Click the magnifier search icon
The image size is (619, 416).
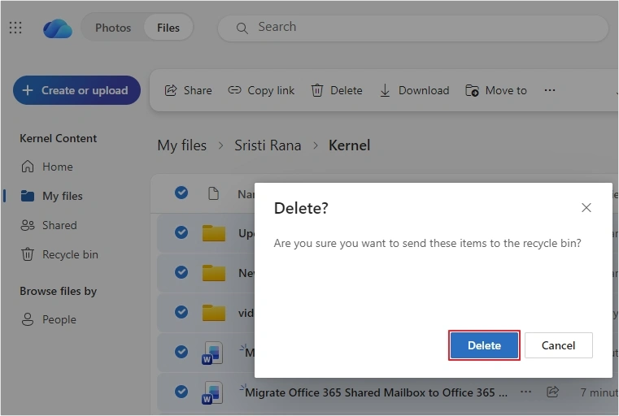[x=242, y=28]
